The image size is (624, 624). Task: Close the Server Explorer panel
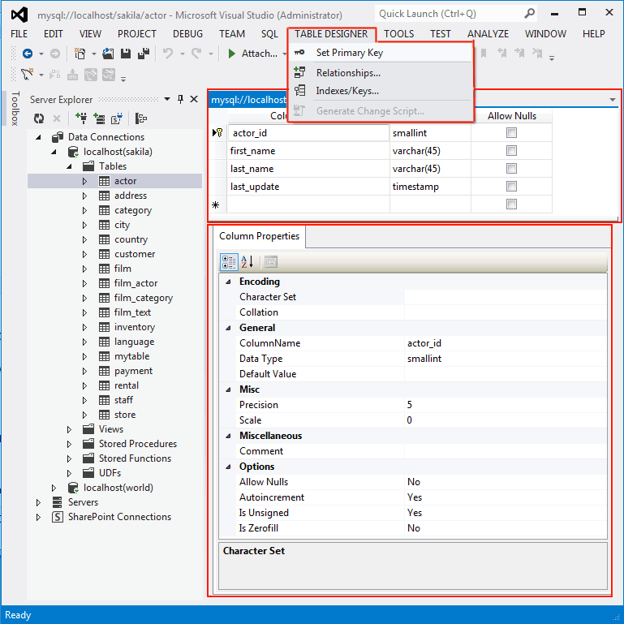coord(194,99)
